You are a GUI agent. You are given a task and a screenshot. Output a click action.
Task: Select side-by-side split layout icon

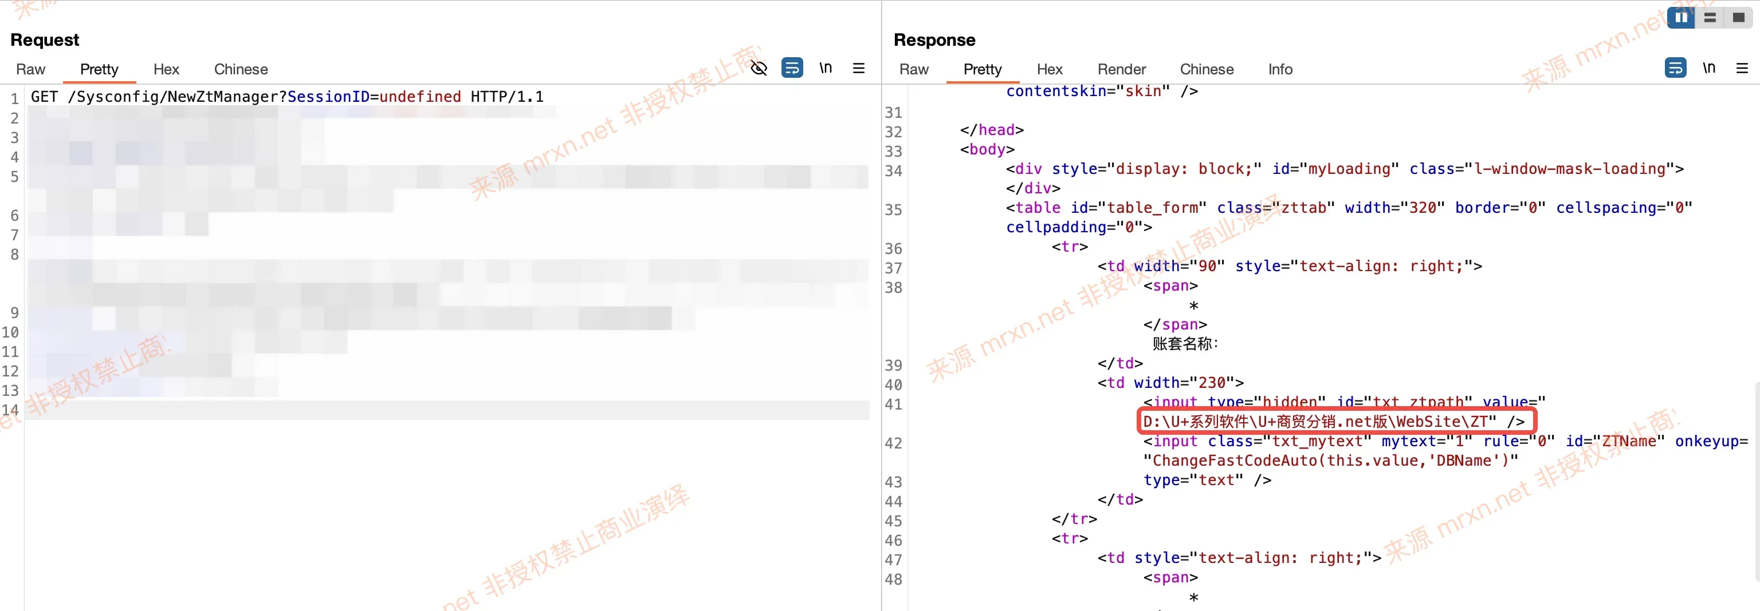[1682, 18]
